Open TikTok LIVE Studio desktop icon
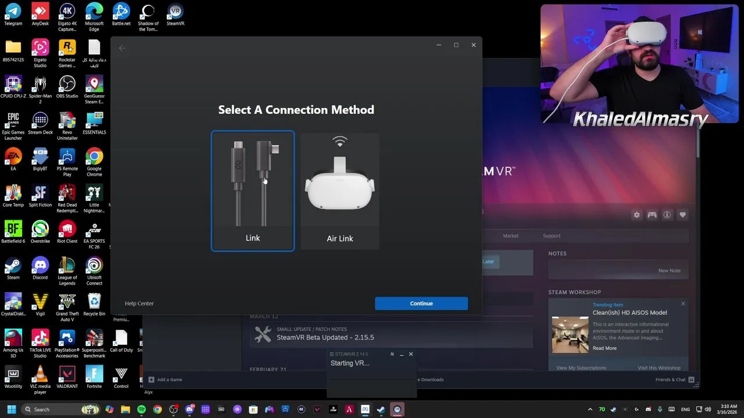Screen dimensions: 744x418 click(x=40, y=344)
